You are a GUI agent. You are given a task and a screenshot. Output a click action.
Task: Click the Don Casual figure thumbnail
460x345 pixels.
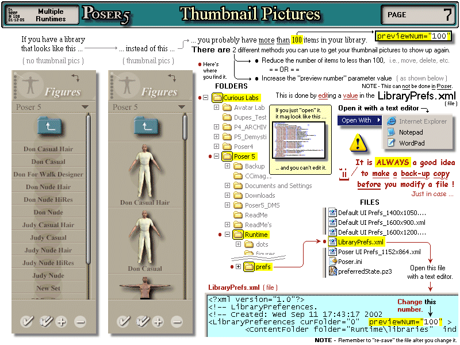click(x=145, y=237)
